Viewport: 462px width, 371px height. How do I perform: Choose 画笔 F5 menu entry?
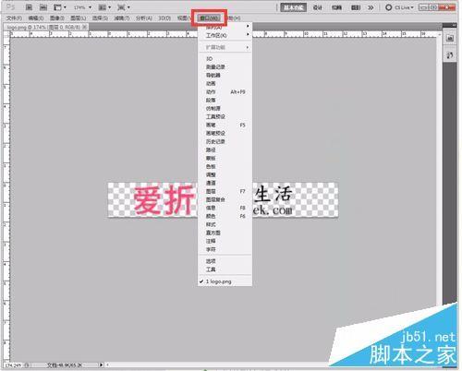pos(225,125)
